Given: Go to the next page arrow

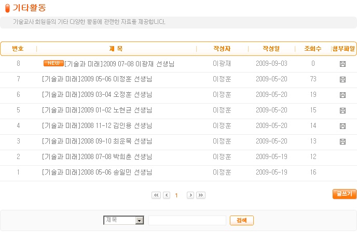Looking at the screenshot, I should [x=190, y=195].
